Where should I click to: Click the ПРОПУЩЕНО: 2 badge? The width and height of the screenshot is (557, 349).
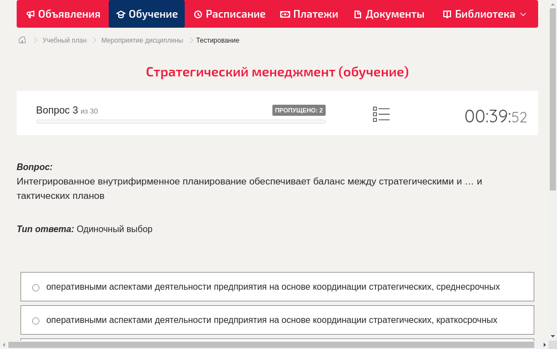[x=300, y=110]
